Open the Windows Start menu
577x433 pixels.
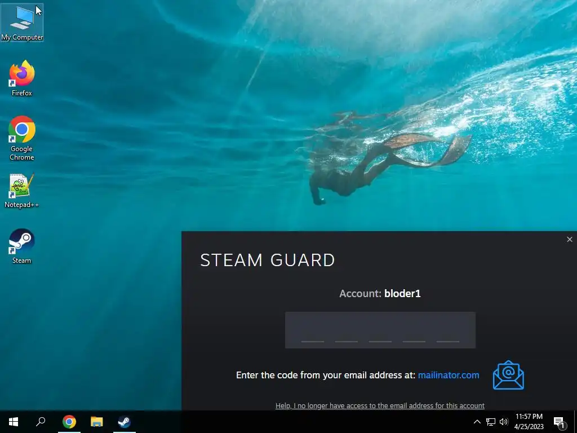coord(14,422)
